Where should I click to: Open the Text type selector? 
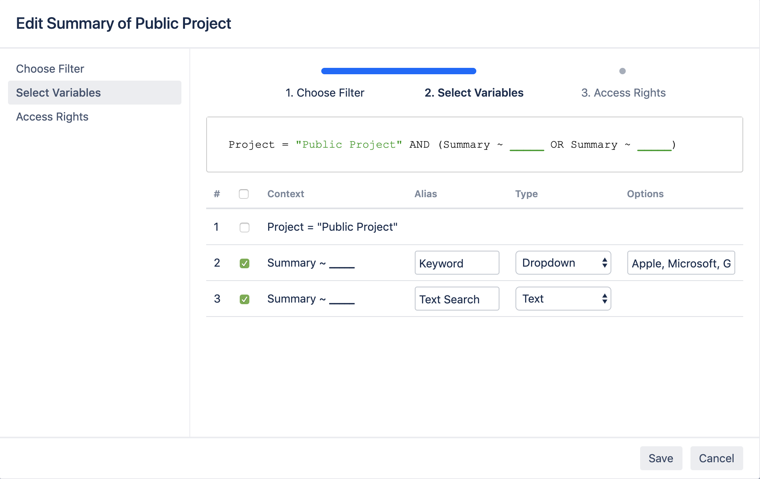pyautogui.click(x=563, y=299)
